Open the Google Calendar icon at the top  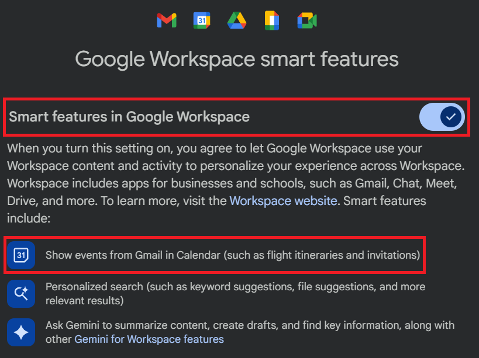201,20
